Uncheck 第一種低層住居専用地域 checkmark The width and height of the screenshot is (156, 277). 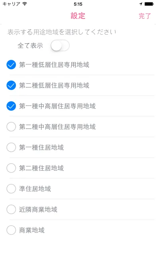coord(11,64)
